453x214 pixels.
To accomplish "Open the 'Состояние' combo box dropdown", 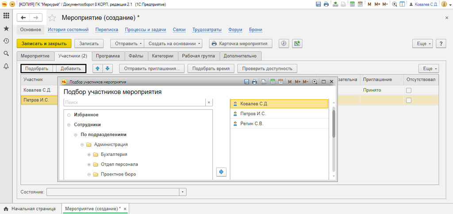I will tap(183, 192).
